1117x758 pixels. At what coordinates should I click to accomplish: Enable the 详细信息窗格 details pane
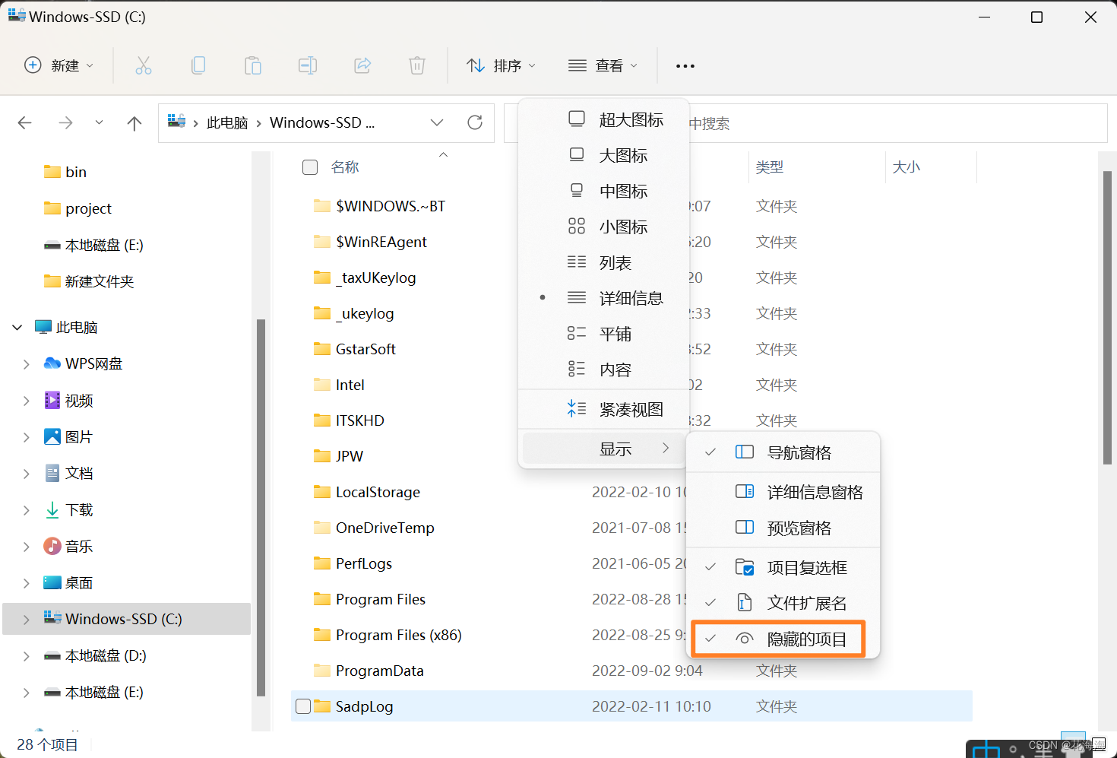tap(783, 492)
